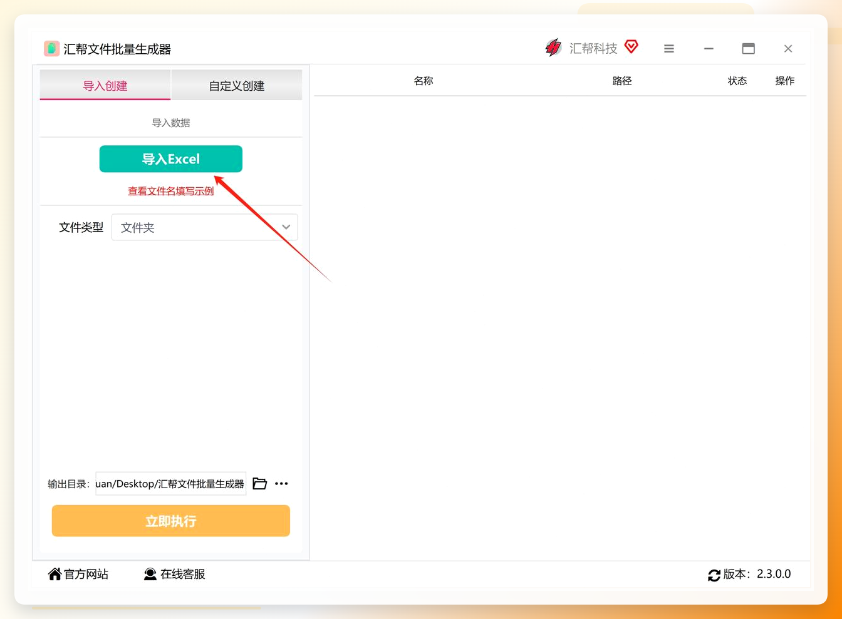
Task: Click the three-dots browse output directory icon
Action: [281, 484]
